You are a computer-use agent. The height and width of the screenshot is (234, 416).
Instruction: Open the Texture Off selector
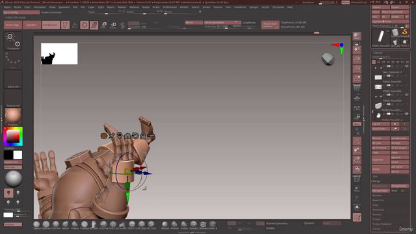click(13, 98)
